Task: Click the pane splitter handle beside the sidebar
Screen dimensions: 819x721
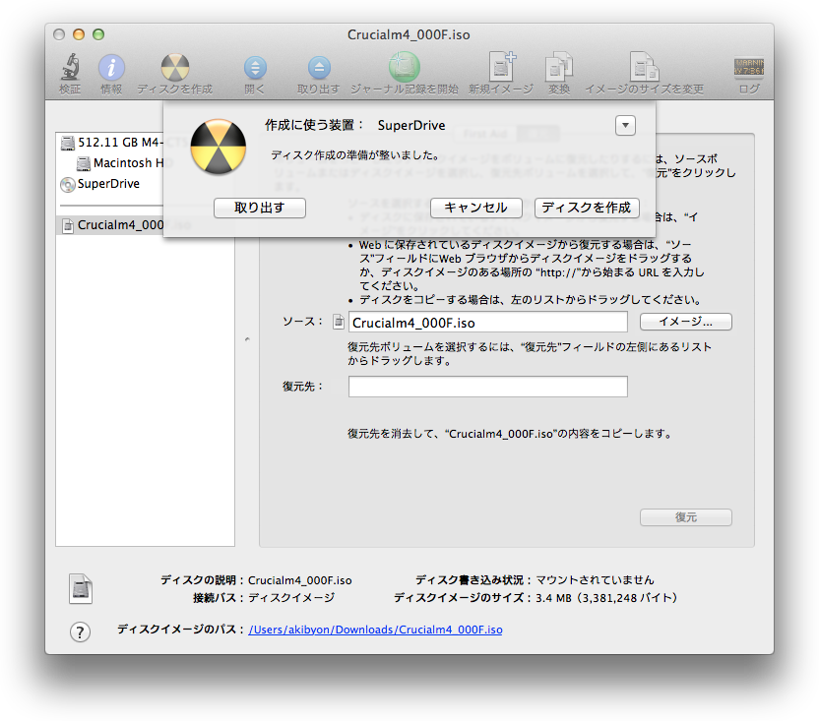Action: 247,340
